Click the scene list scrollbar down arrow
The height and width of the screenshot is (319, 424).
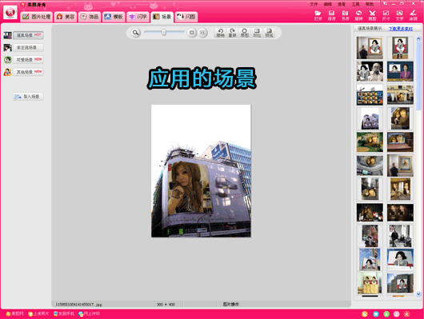pos(418,294)
